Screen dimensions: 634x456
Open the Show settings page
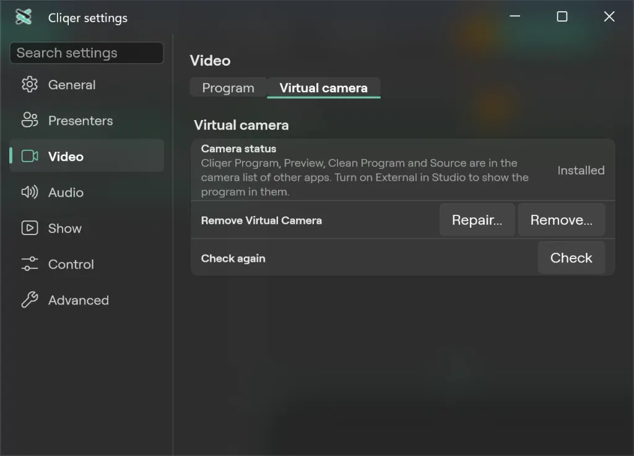[x=87, y=228]
